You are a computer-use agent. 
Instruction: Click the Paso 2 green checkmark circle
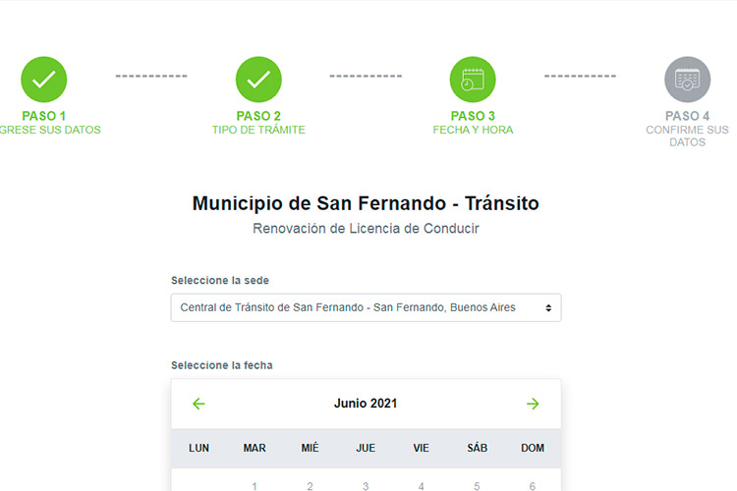pyautogui.click(x=258, y=80)
